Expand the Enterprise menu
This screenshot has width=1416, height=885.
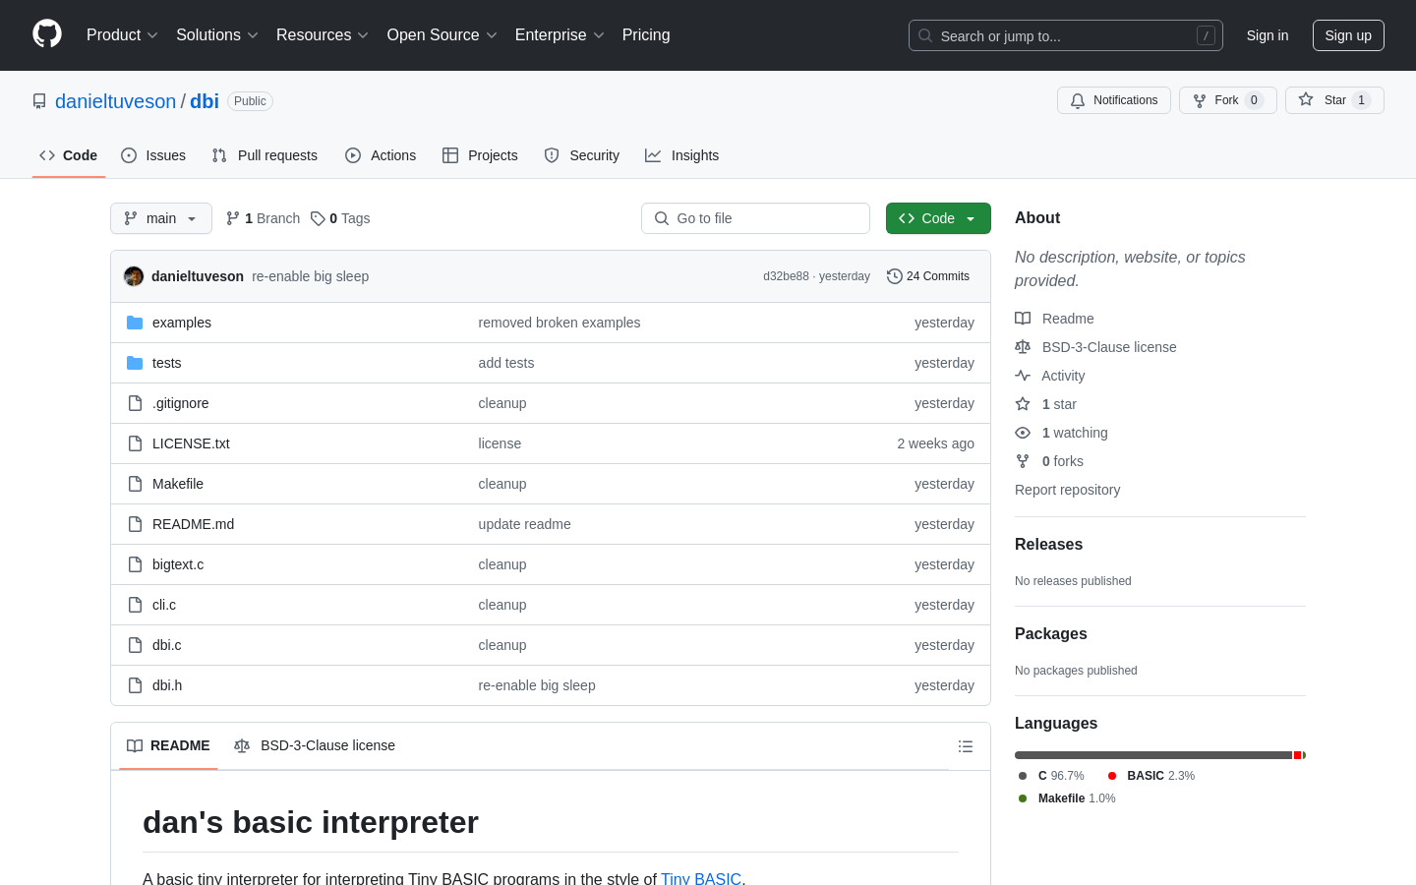(x=560, y=35)
